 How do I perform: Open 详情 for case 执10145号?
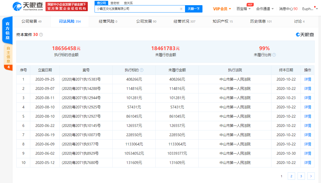coord(307,126)
